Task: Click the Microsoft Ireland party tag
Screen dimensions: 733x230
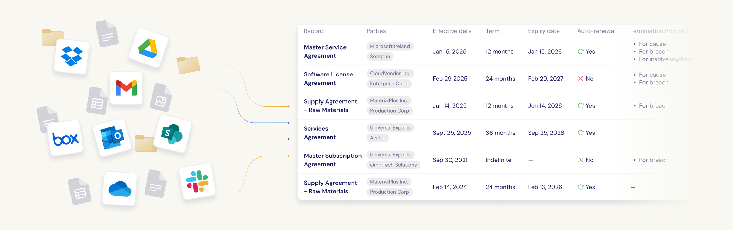Action: [390, 46]
